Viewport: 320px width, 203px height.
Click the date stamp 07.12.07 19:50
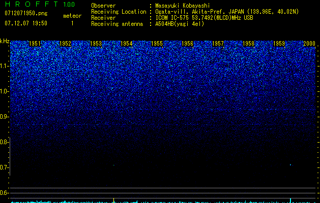(26, 23)
